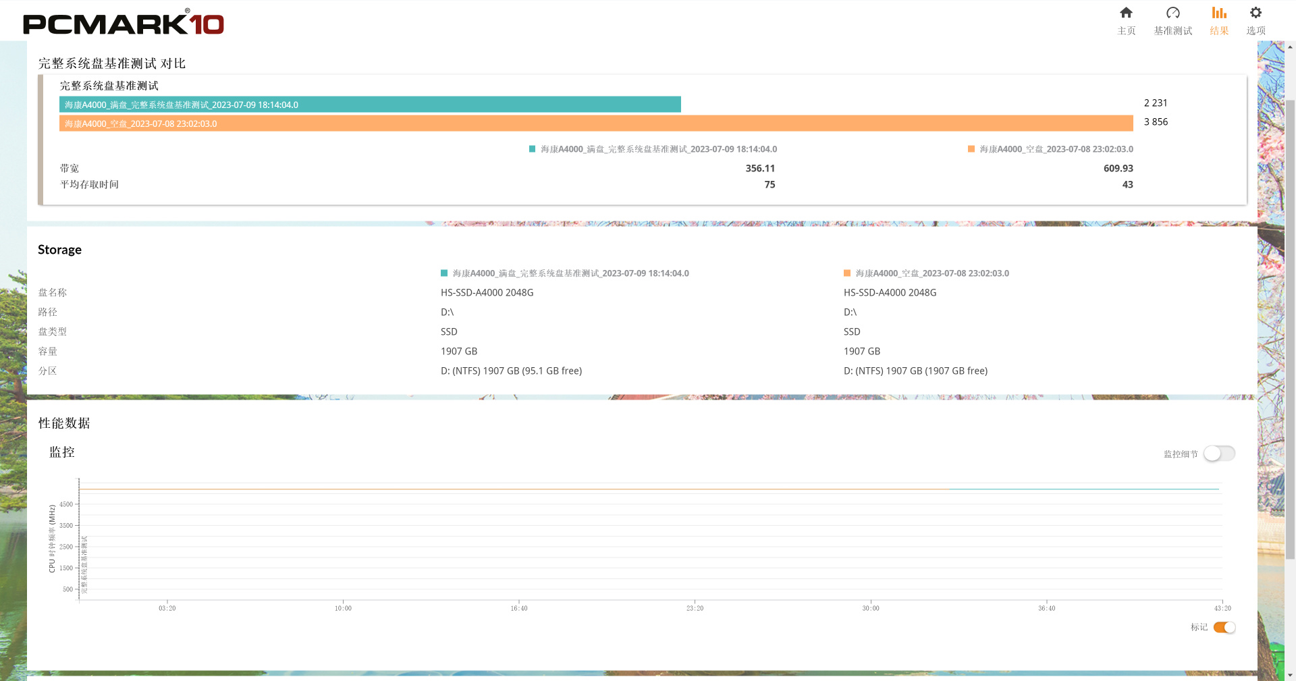Click the 43:20 time axis label
The width and height of the screenshot is (1296, 681).
click(x=1222, y=609)
